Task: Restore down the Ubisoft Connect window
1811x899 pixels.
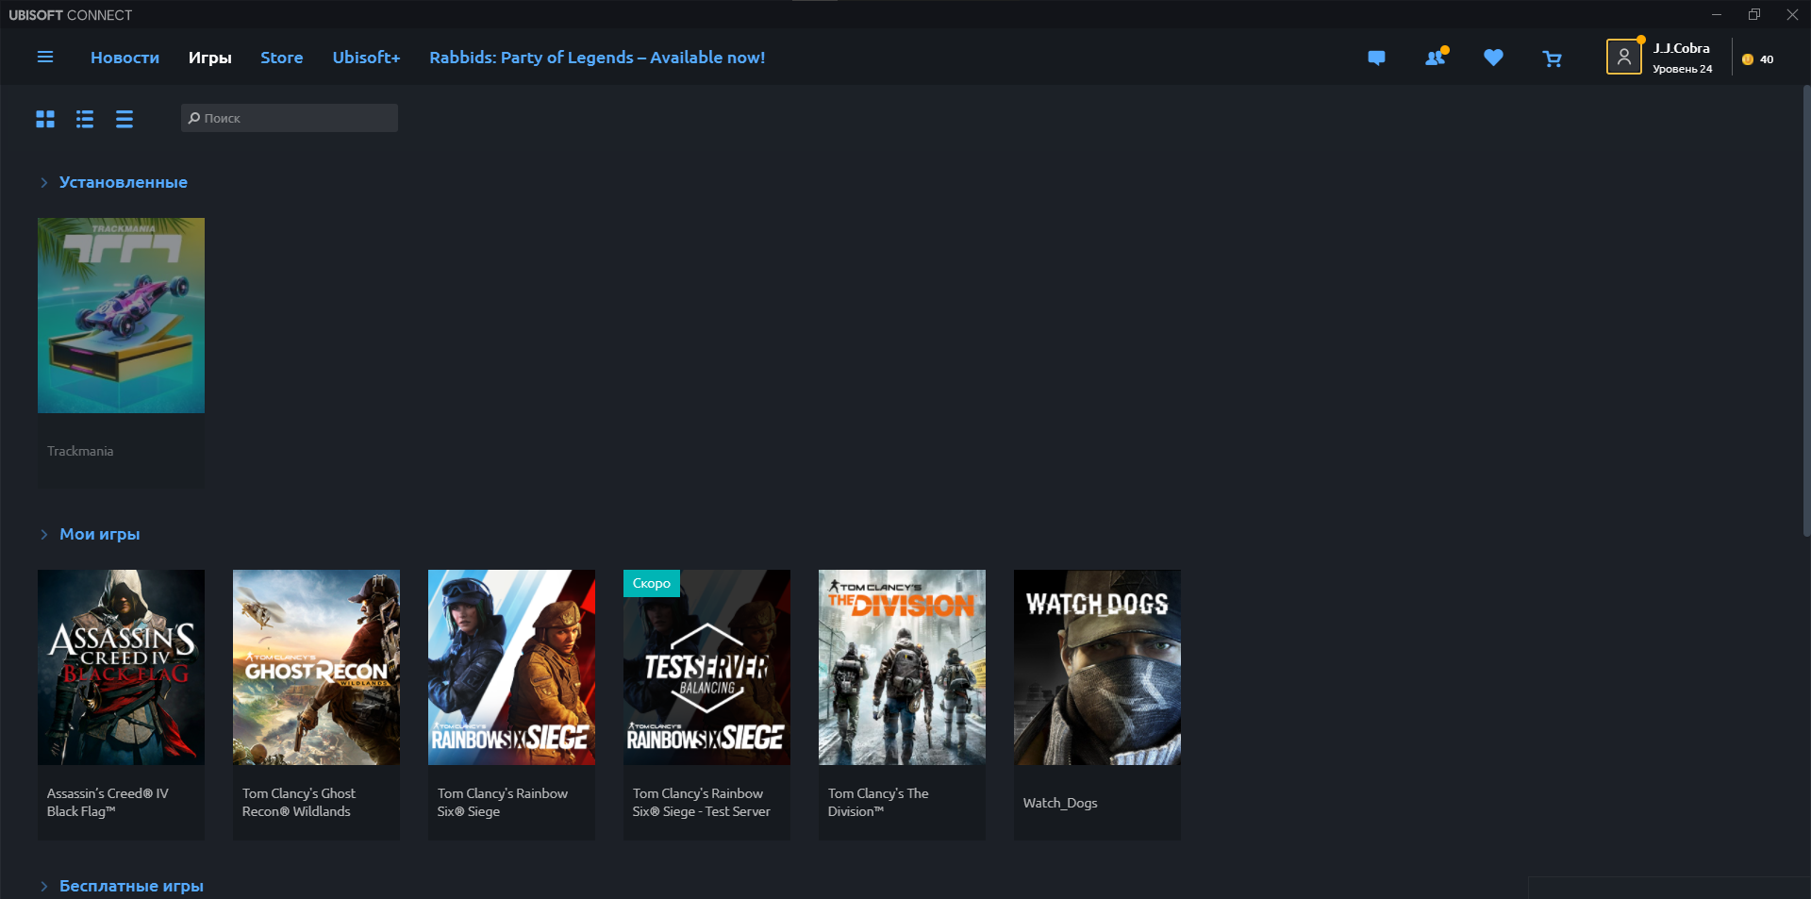Action: click(1754, 14)
